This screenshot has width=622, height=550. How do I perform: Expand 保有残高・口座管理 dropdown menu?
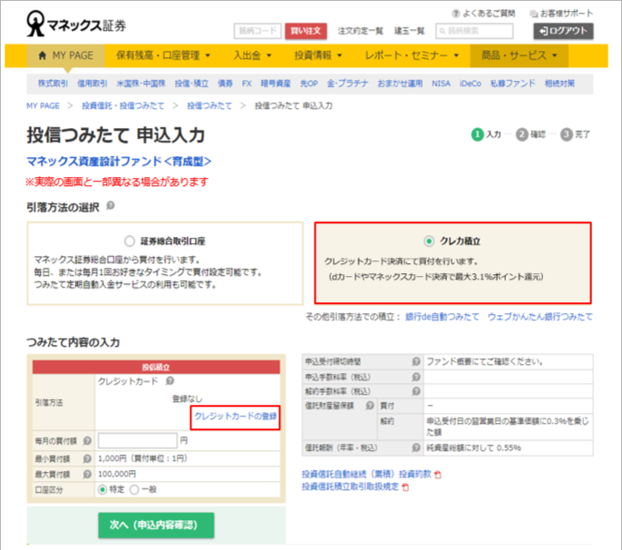(162, 55)
